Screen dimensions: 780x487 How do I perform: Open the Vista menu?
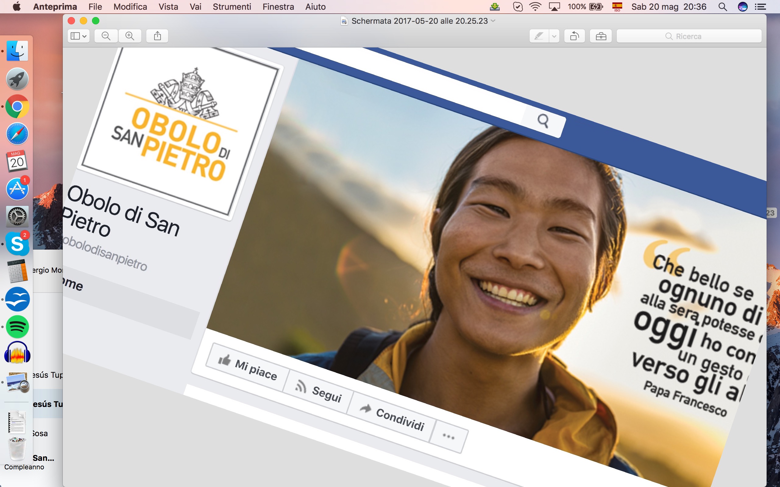tap(168, 6)
